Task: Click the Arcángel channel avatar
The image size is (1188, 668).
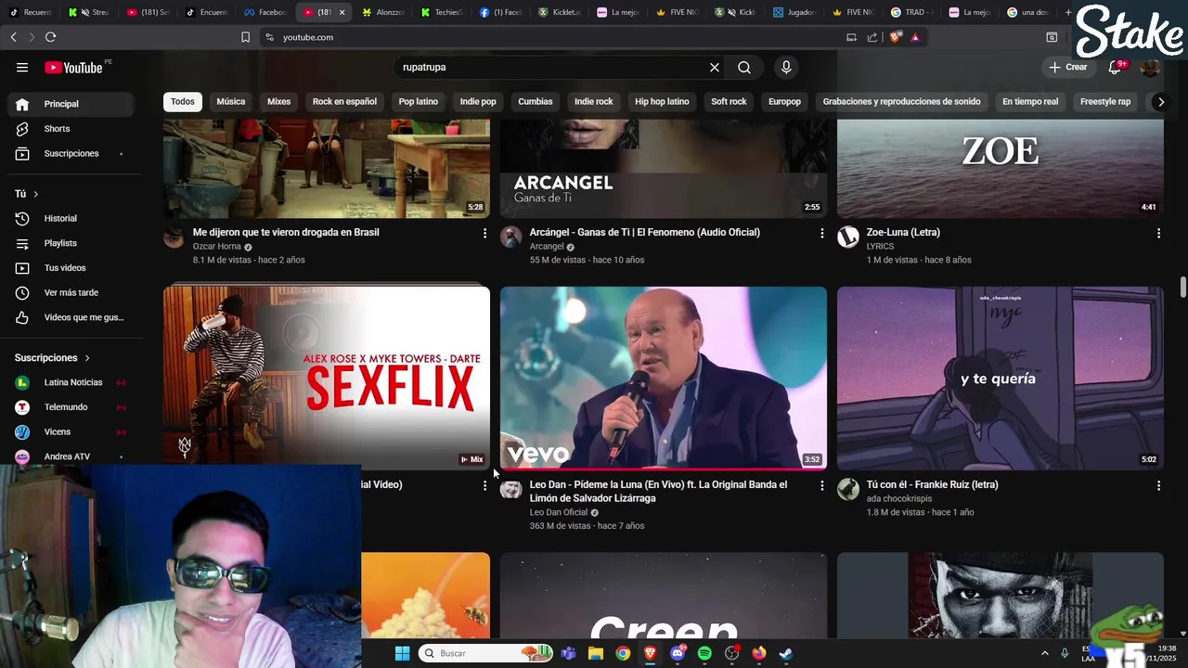Action: (511, 237)
